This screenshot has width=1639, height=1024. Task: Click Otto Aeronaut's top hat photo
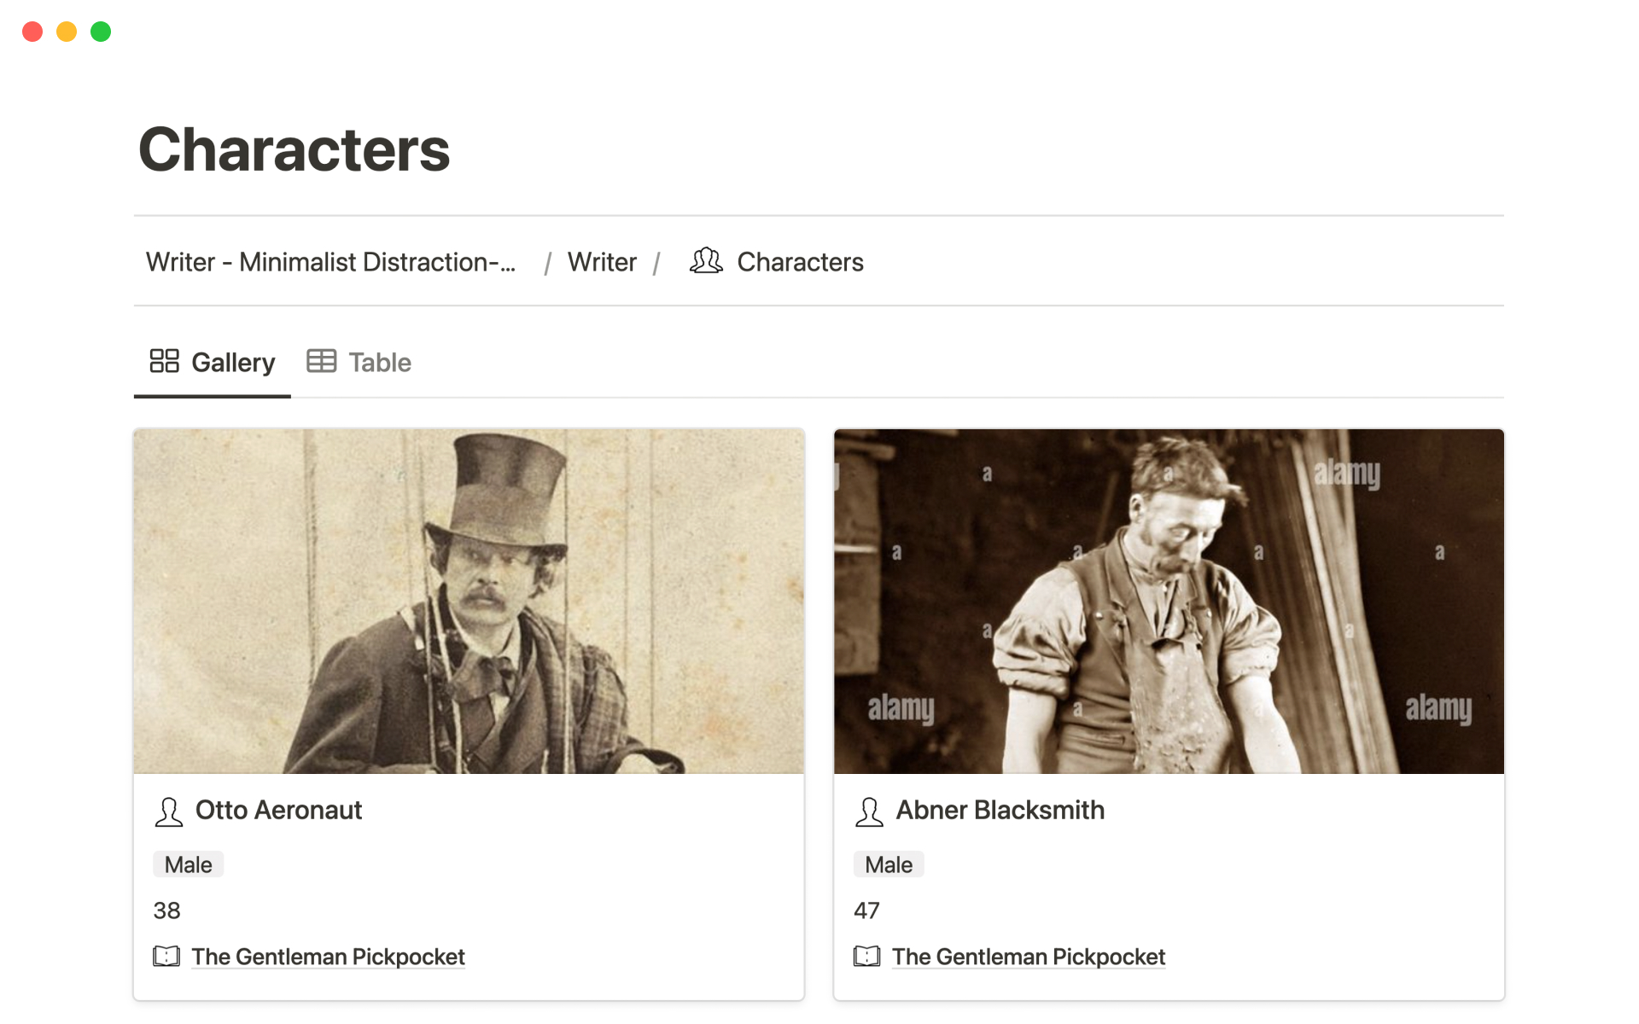469,602
